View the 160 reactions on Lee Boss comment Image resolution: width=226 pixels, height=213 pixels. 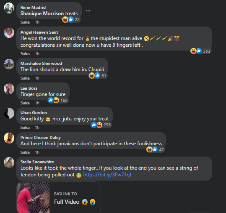coord(58,100)
